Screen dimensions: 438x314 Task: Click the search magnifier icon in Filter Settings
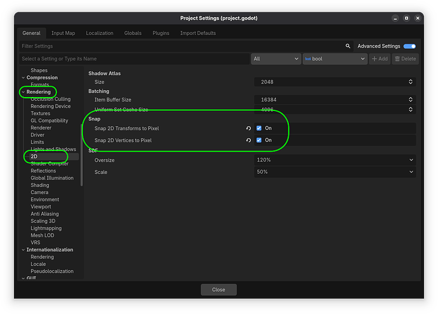coord(348,46)
